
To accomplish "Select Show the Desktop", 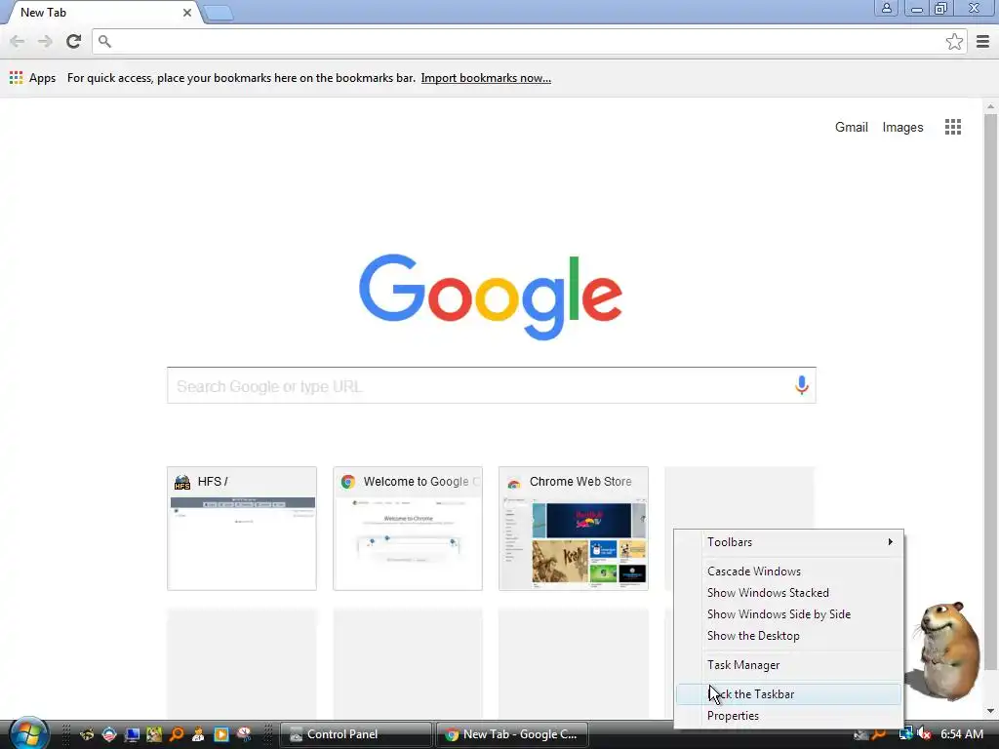I will (x=788, y=636).
